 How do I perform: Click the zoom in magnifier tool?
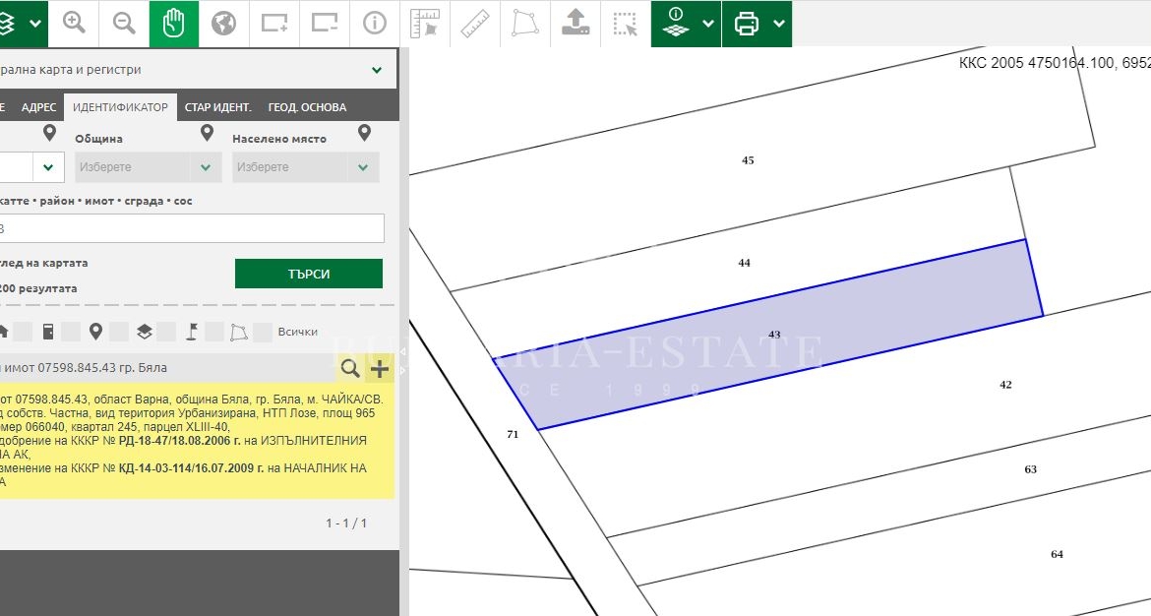click(75, 23)
